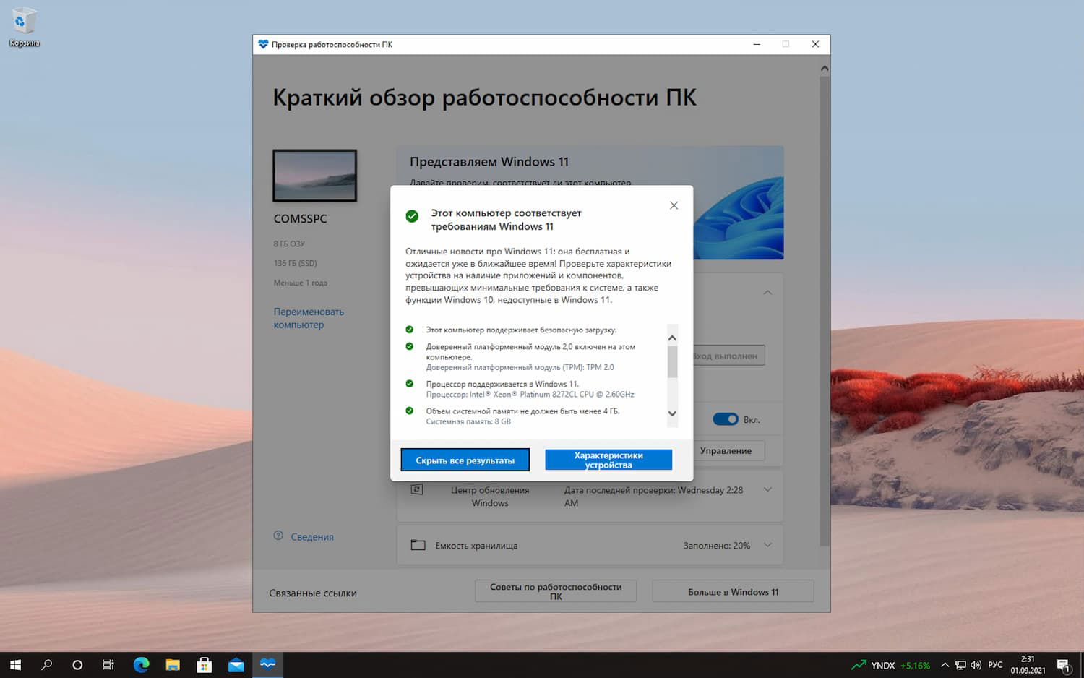Open Mail app from taskbar

click(236, 665)
